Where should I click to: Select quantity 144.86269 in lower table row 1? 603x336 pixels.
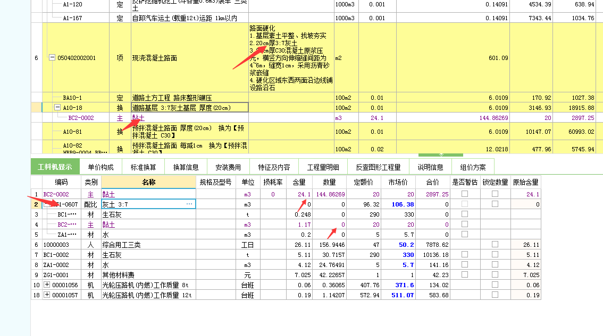pyautogui.click(x=329, y=194)
